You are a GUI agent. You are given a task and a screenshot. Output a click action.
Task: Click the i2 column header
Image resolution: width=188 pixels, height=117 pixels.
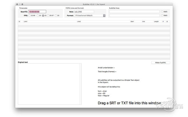[x=167, y=21]
